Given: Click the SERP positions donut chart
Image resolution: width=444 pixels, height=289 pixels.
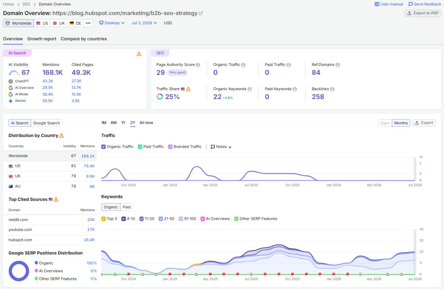Looking at the screenshot, I should [x=19, y=271].
